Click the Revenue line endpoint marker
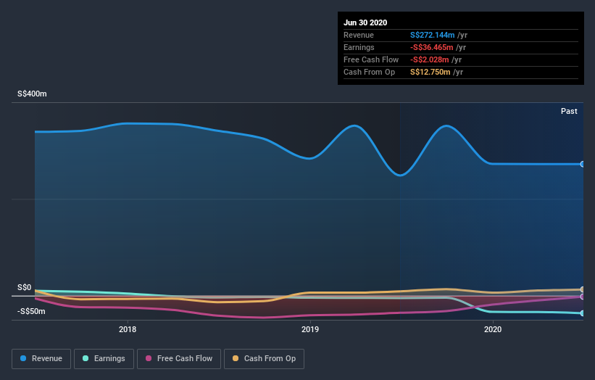The height and width of the screenshot is (380, 595). point(583,165)
